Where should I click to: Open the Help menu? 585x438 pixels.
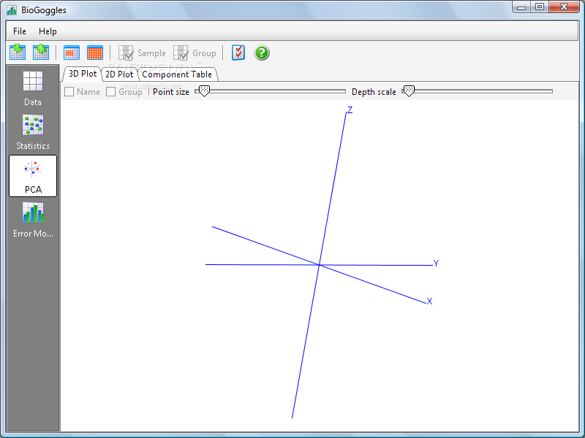click(x=48, y=31)
